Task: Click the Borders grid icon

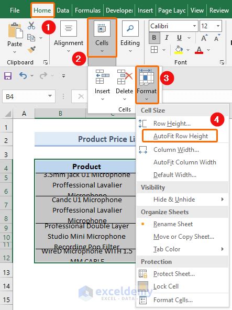Action: point(154,50)
